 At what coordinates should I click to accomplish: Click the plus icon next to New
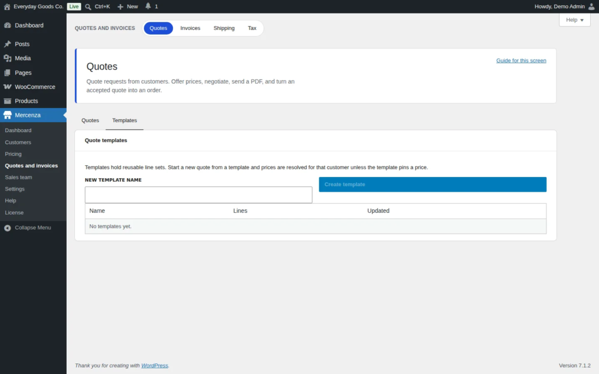tap(121, 7)
